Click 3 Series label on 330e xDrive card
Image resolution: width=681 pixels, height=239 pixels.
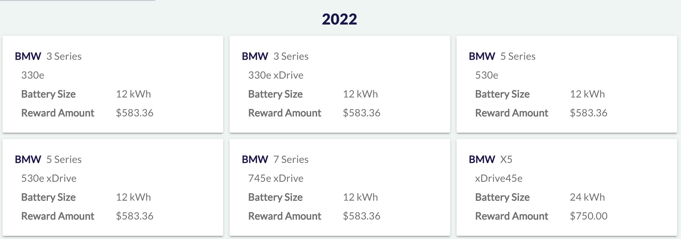(x=291, y=56)
